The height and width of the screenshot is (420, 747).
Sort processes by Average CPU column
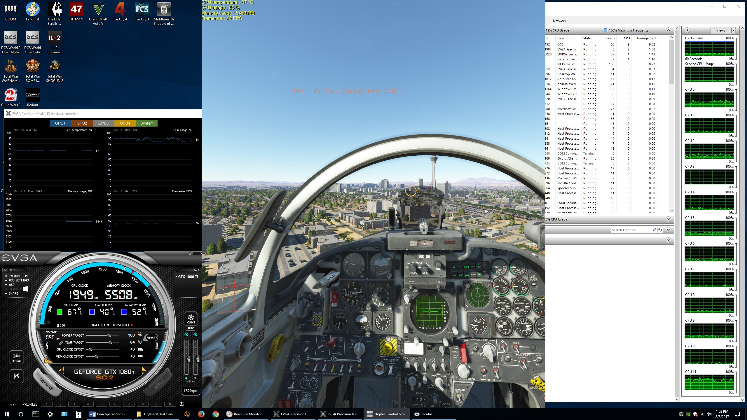click(x=646, y=38)
